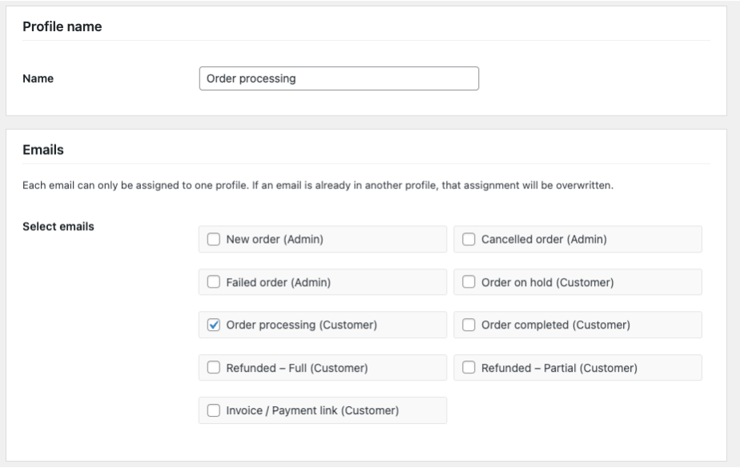The width and height of the screenshot is (740, 468).
Task: Click the "Failed order (Admin)" label text
Action: 278,282
